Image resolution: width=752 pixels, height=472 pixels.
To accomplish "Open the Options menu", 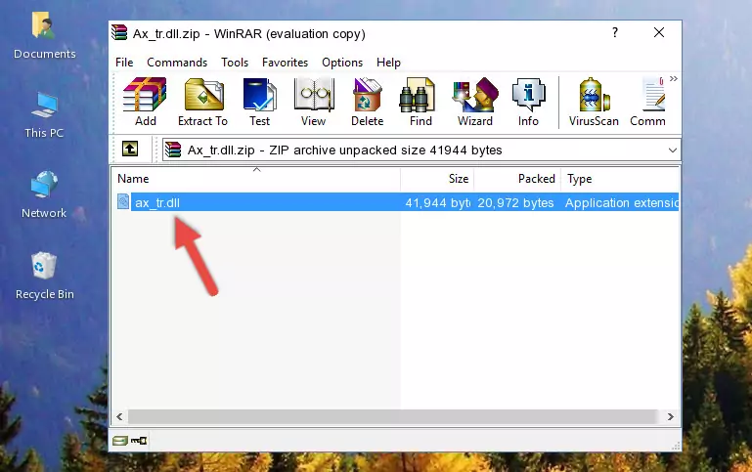I will (x=342, y=63).
